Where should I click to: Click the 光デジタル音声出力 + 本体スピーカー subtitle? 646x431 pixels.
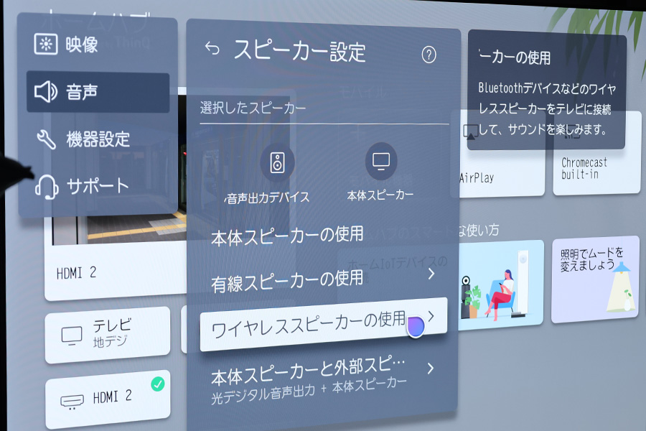click(309, 391)
